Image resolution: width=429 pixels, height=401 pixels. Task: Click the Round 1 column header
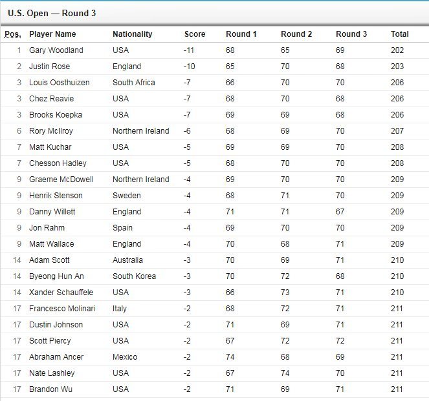coord(241,34)
